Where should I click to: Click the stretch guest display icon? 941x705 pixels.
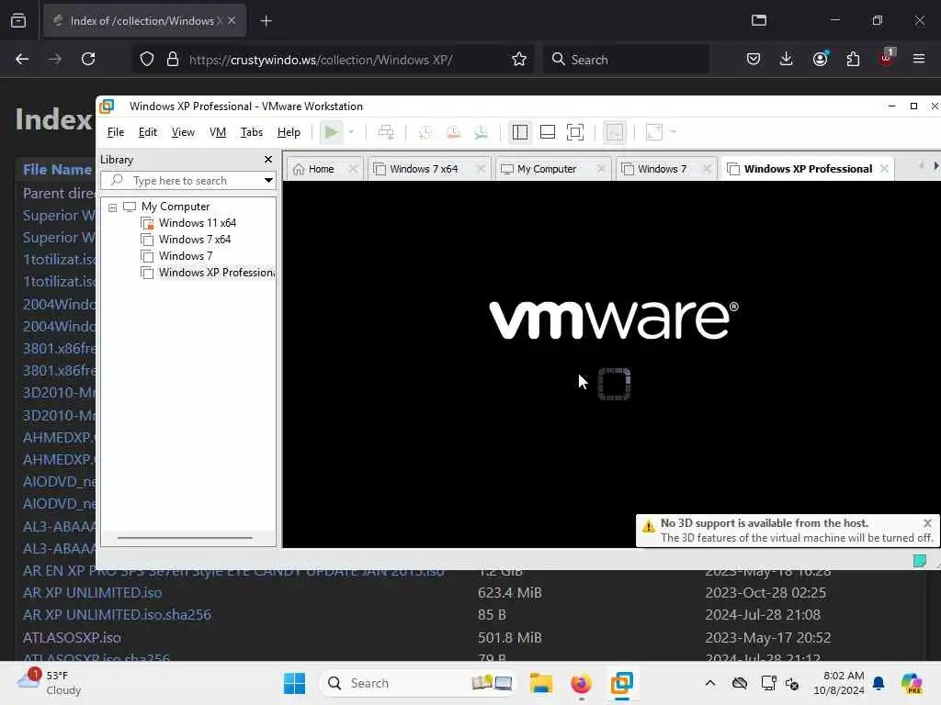(x=654, y=132)
